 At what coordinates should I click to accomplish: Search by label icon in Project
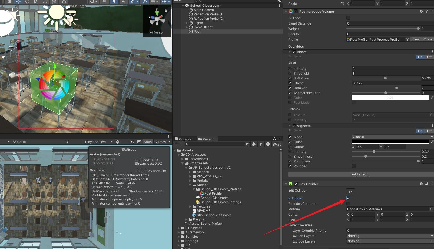point(261,144)
